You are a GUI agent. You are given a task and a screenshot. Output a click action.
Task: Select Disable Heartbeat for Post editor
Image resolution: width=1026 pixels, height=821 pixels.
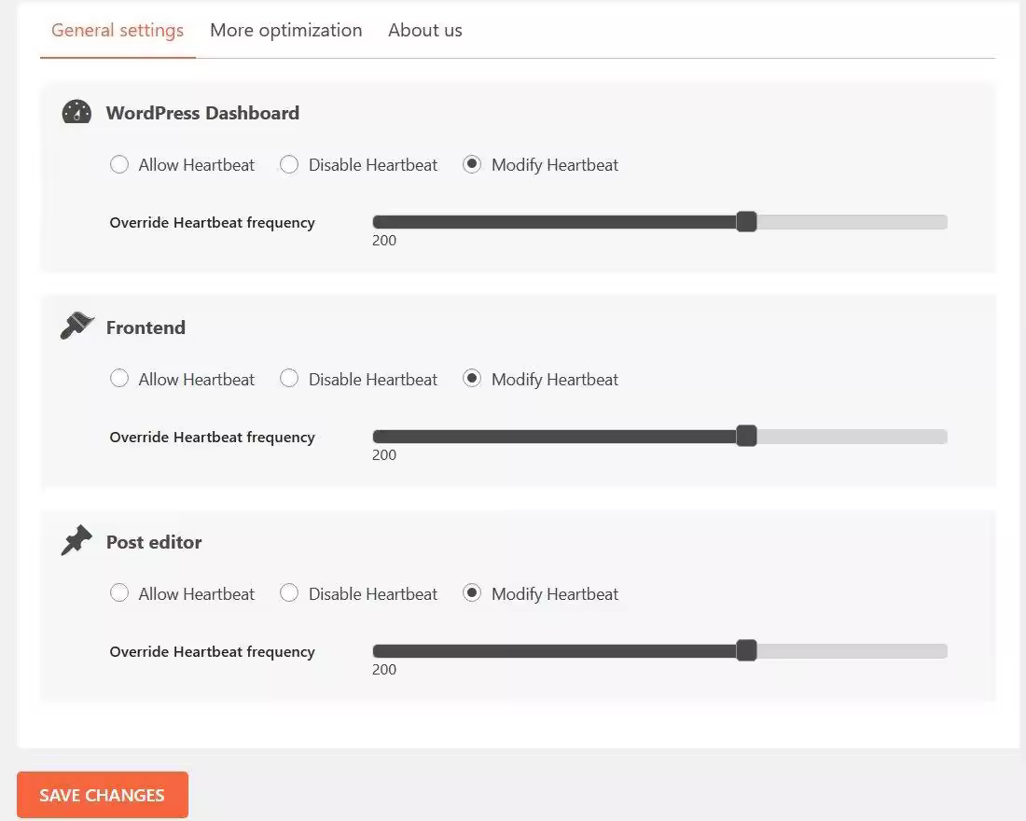tap(289, 593)
